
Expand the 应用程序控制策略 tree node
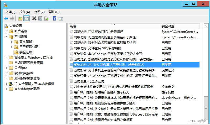pyautogui.click(x=6, y=79)
